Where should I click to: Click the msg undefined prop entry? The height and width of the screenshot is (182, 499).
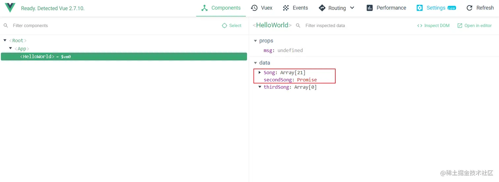pos(283,50)
